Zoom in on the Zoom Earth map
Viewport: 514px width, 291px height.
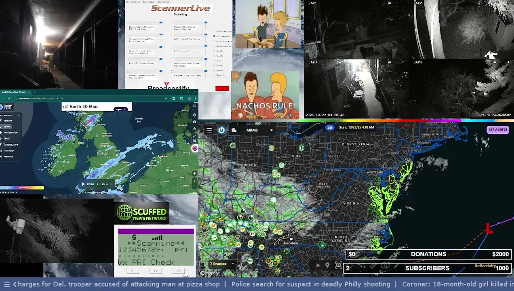(194, 181)
